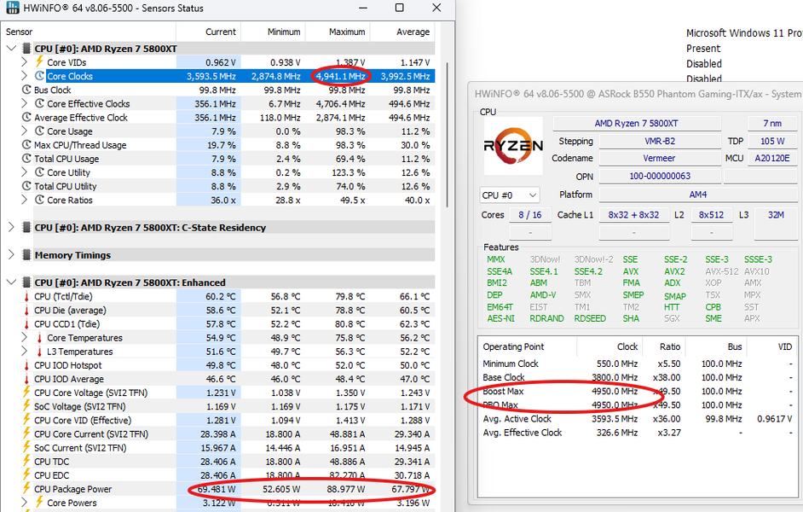Click the Vermeer codename field

coord(660,158)
